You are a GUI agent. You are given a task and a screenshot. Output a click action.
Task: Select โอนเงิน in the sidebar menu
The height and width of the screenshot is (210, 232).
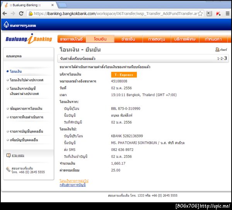coord(16,71)
